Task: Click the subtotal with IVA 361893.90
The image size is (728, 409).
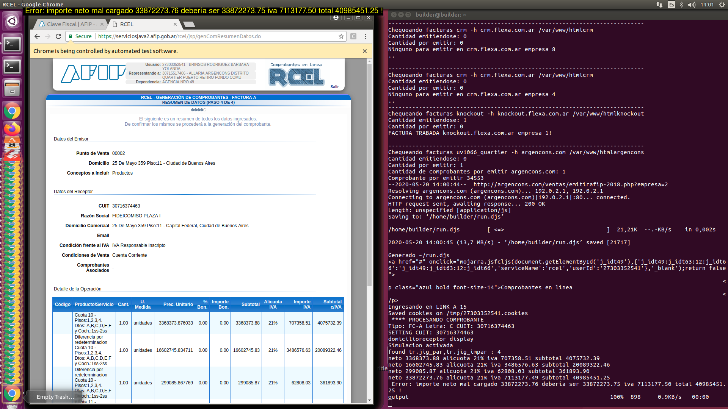Action: (x=331, y=383)
